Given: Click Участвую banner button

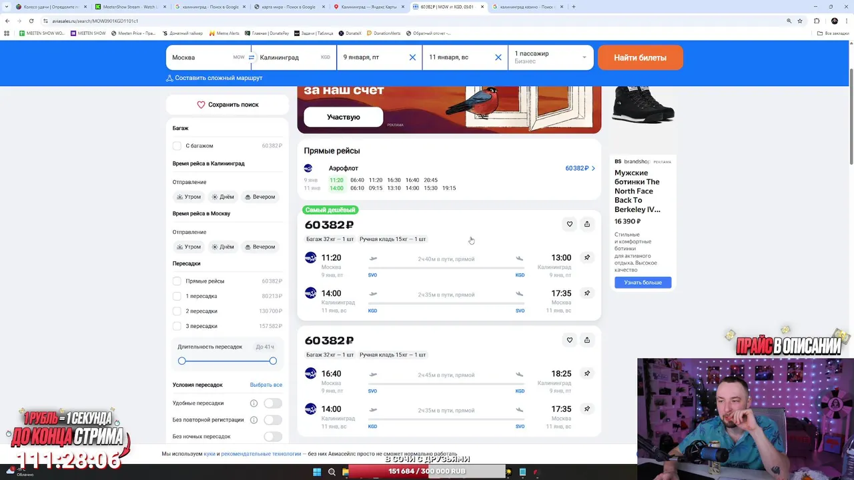Looking at the screenshot, I should click(343, 117).
